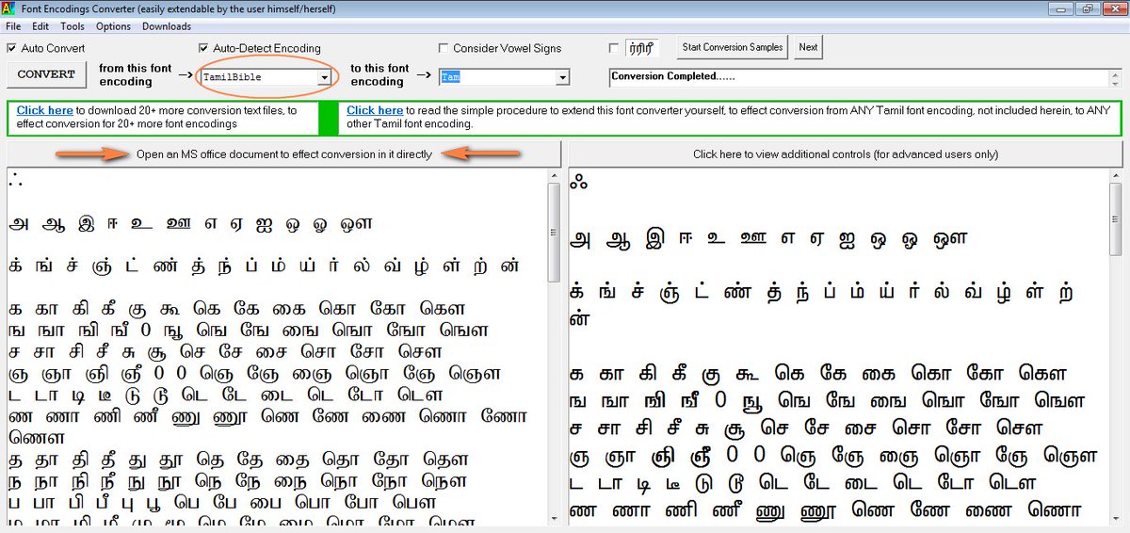Expand the target font encoding dropdown arrow
Screen dimensions: 1130x533
(562, 77)
